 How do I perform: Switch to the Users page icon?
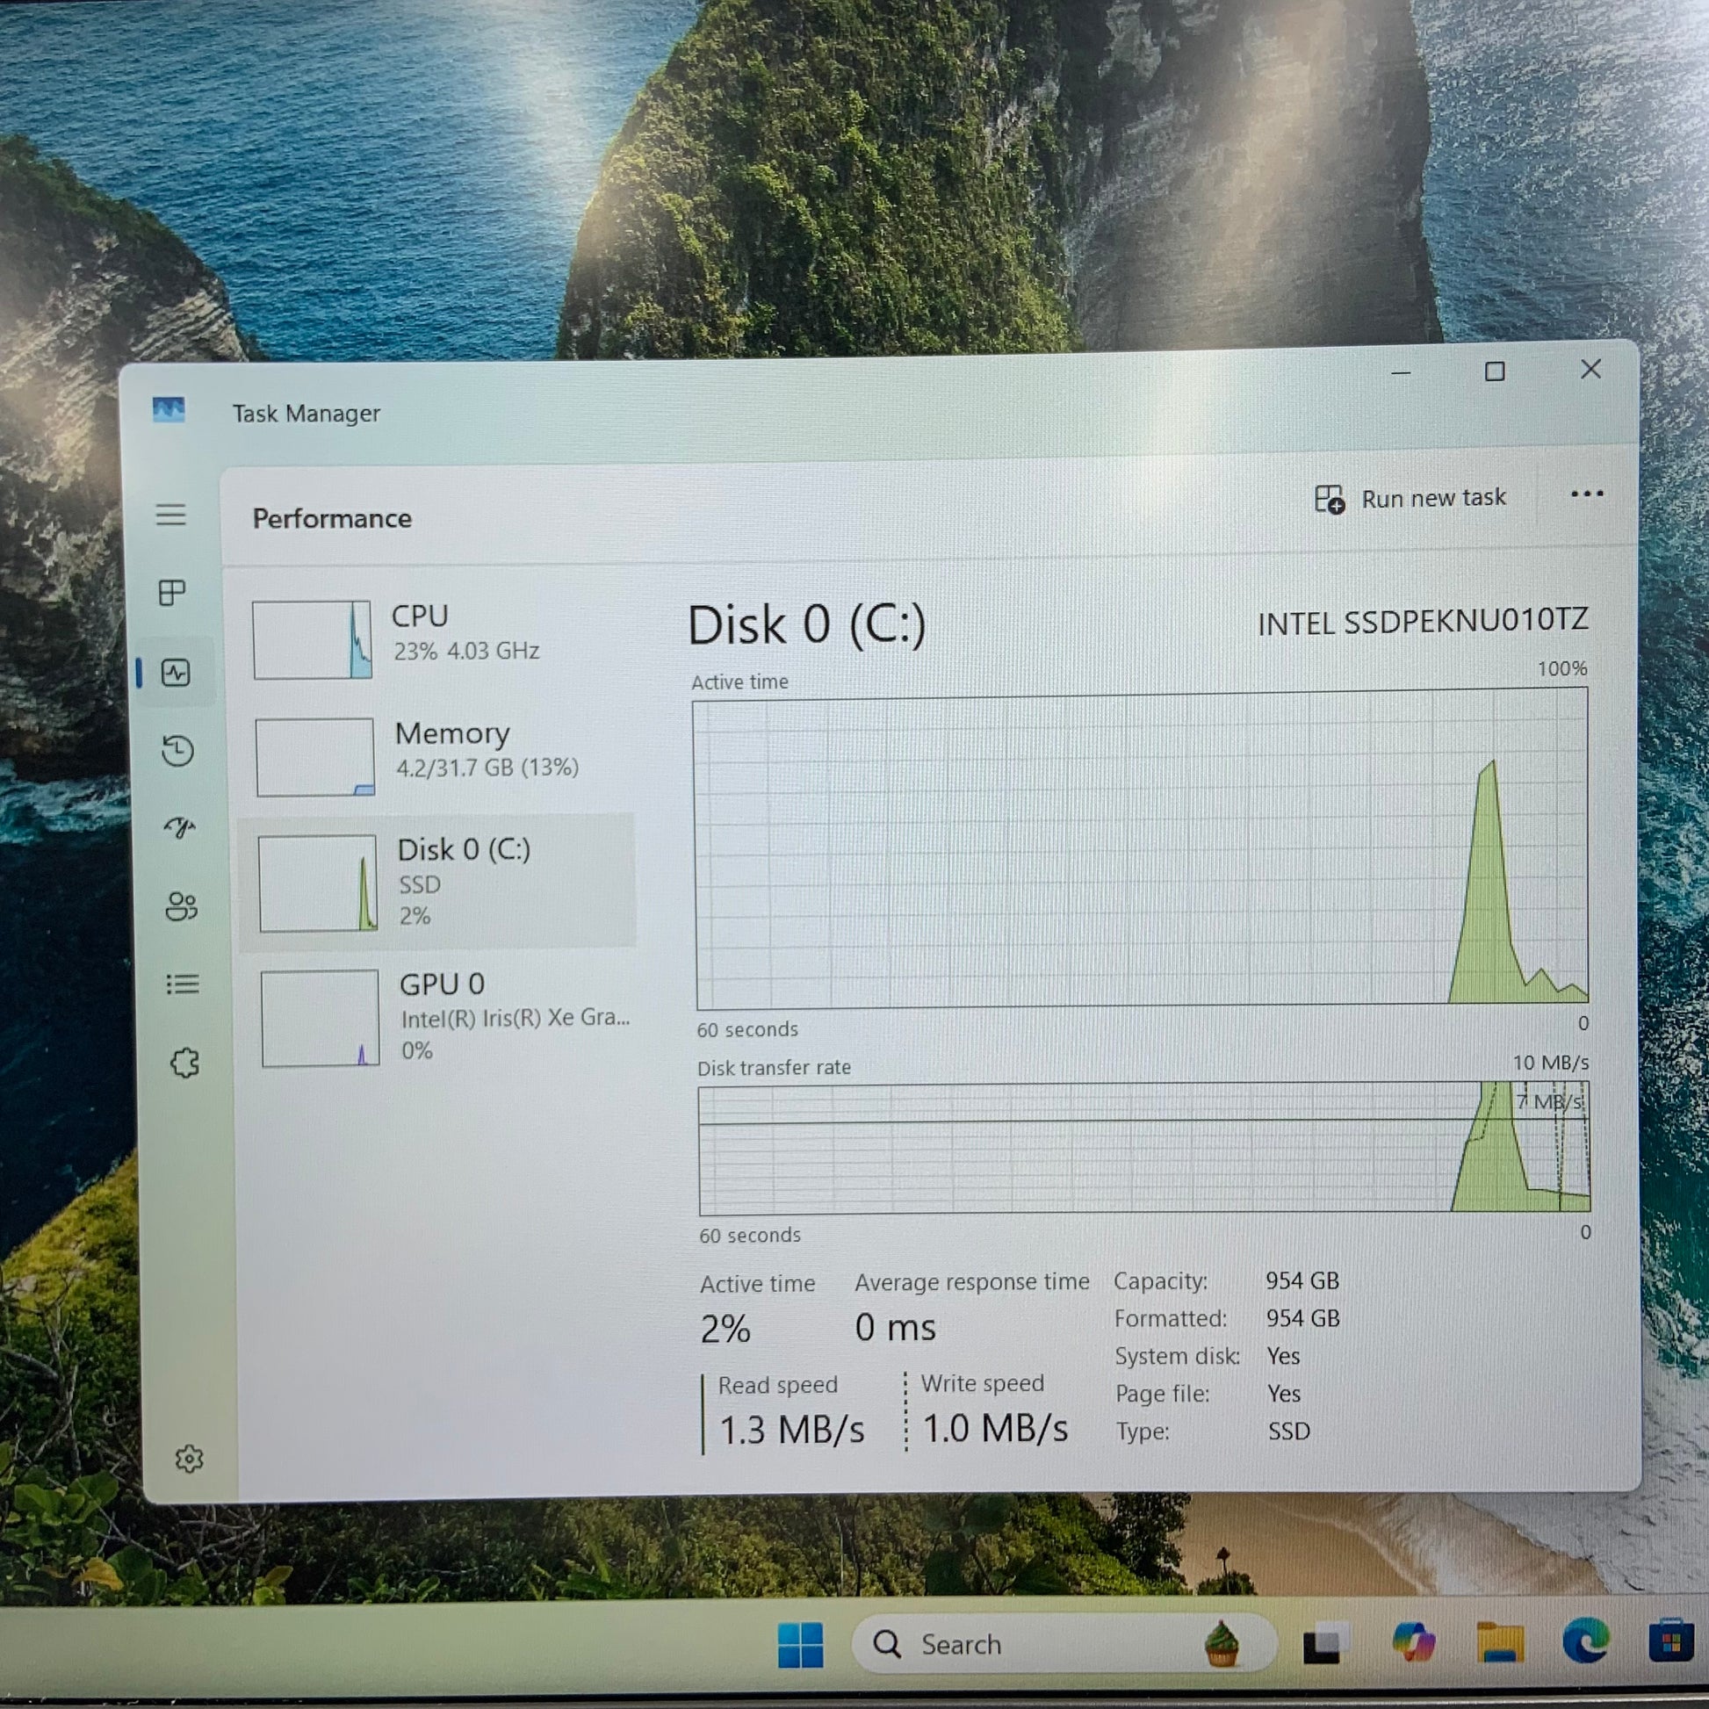pos(181,906)
